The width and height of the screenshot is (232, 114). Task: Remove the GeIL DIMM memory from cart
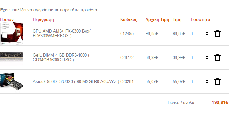point(217,57)
